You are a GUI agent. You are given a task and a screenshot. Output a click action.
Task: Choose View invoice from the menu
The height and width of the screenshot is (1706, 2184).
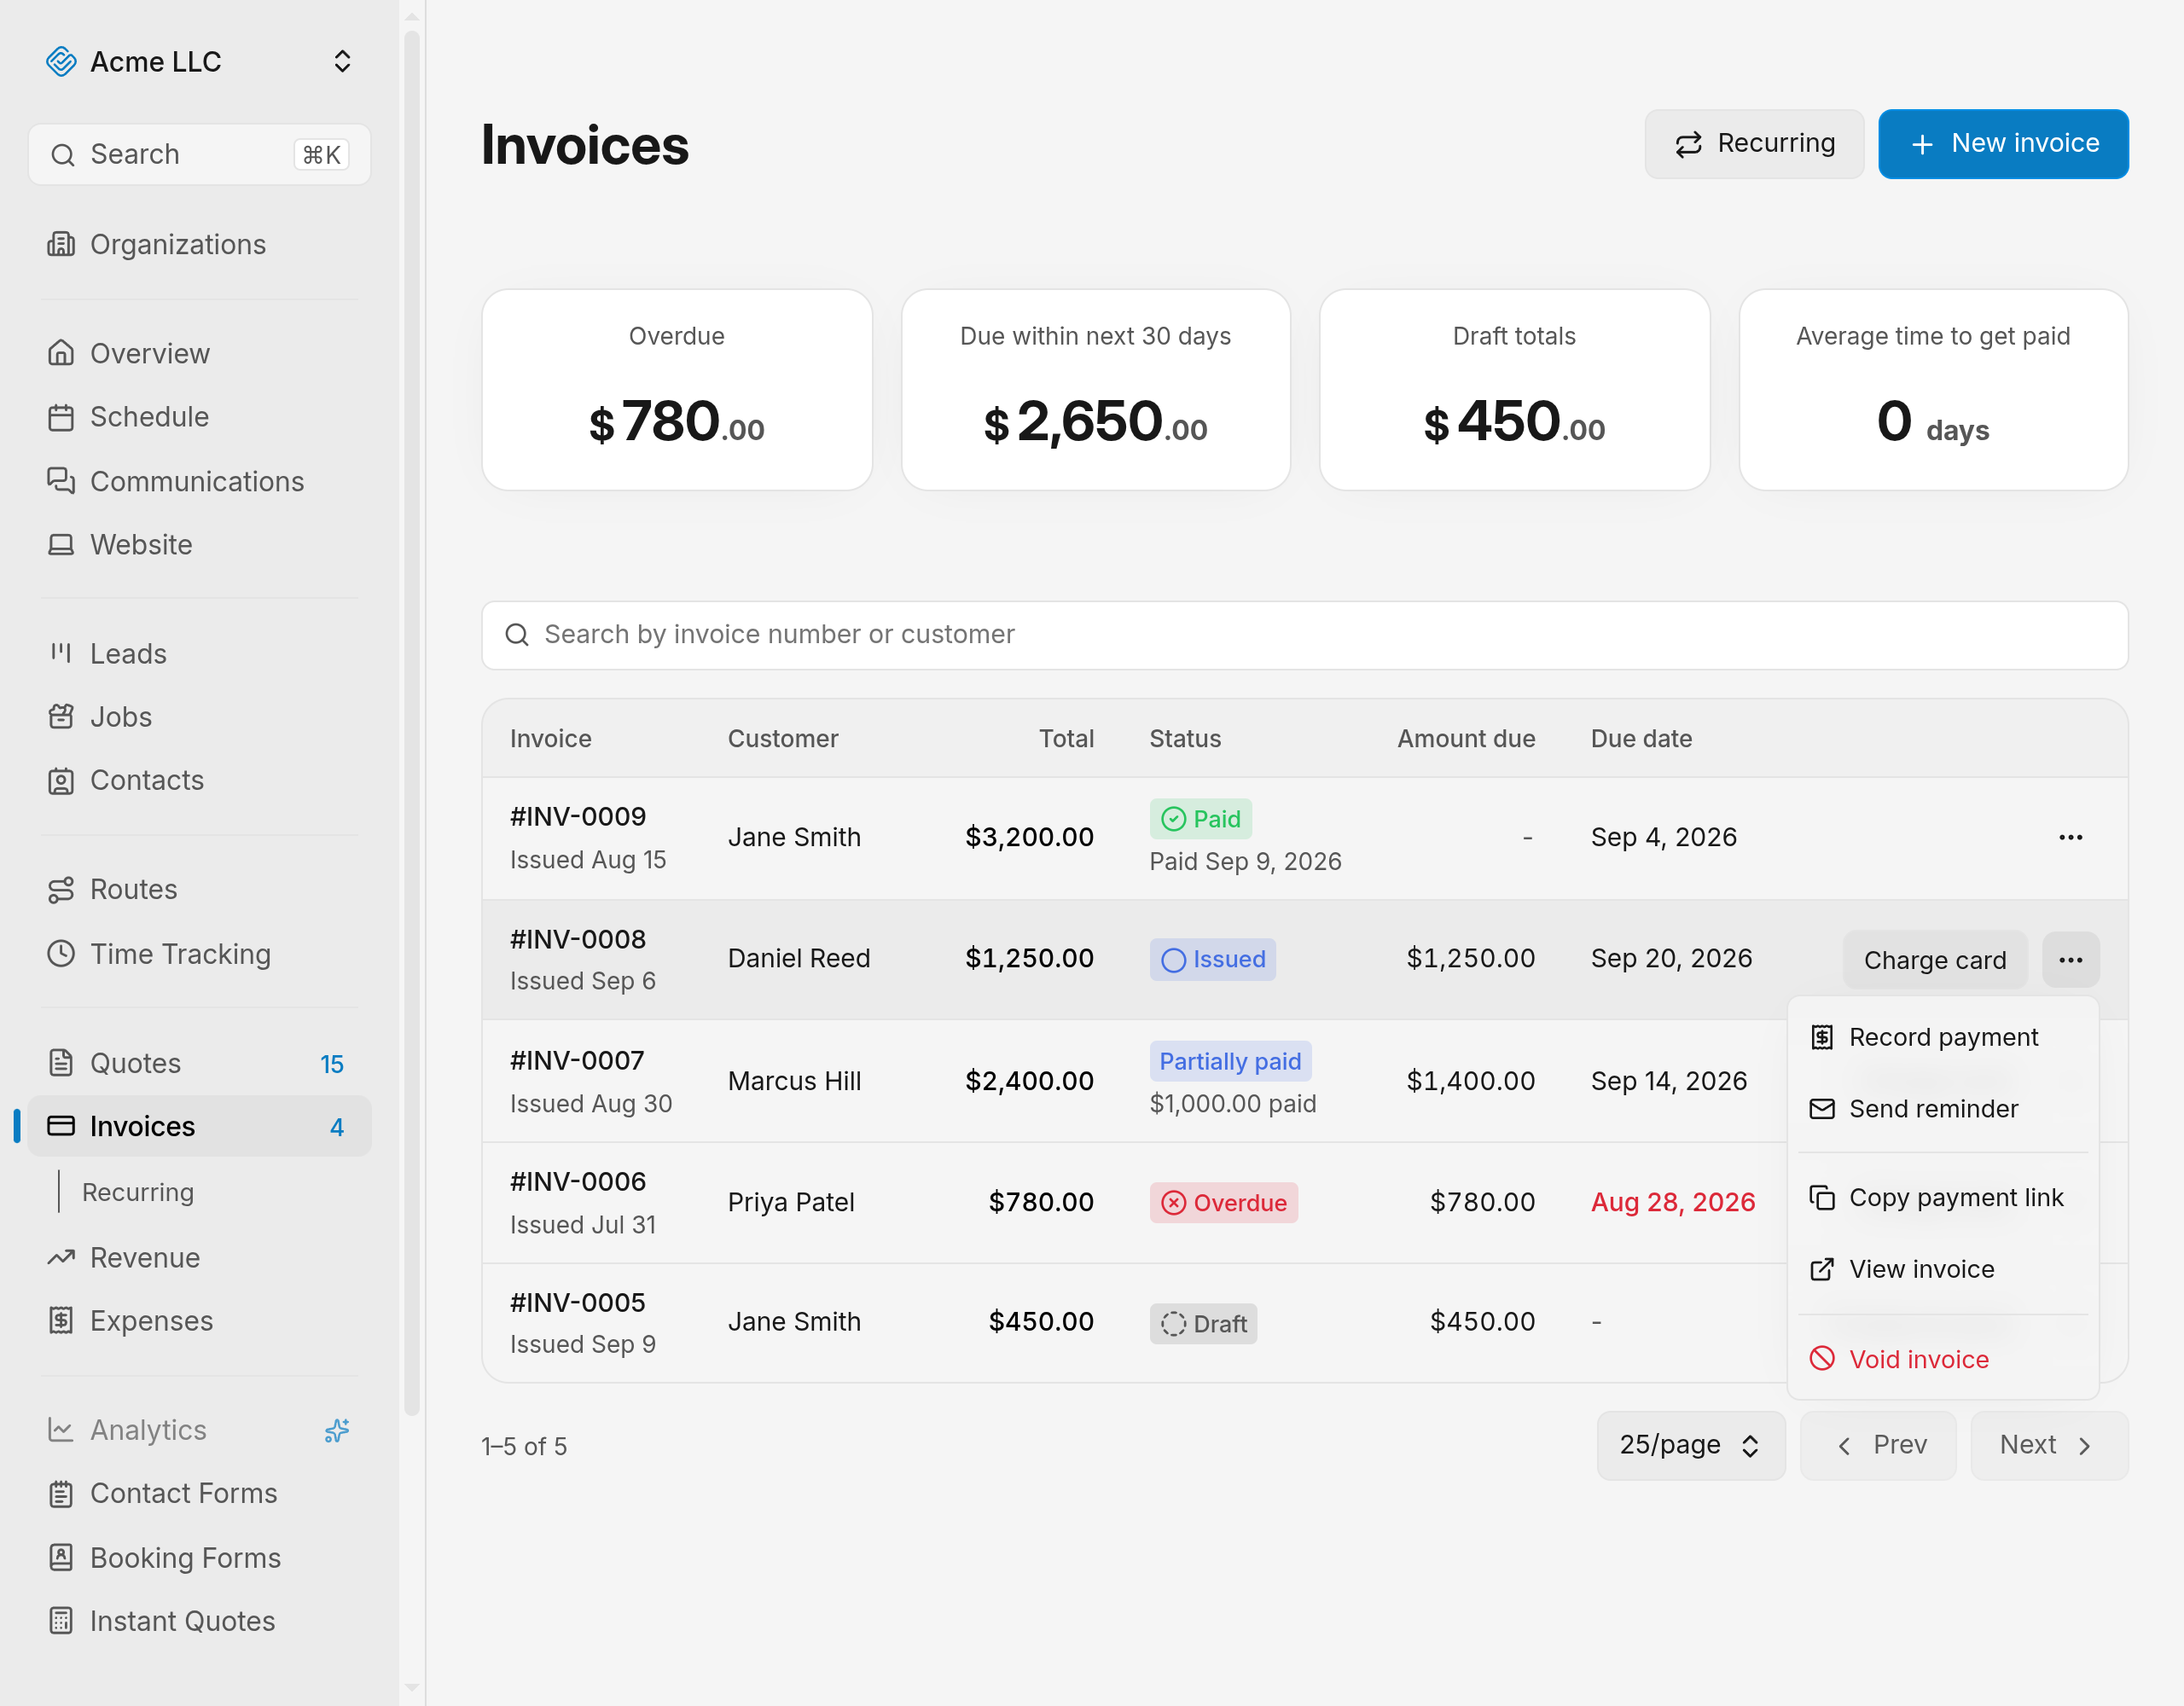(x=1942, y=1269)
